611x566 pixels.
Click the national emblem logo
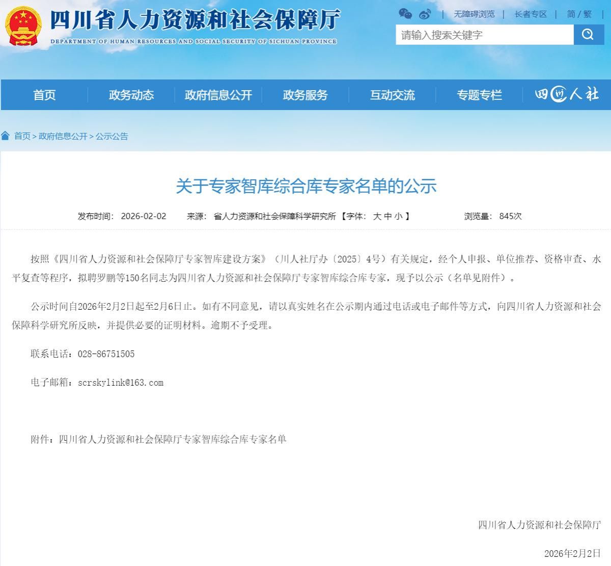pyautogui.click(x=23, y=25)
